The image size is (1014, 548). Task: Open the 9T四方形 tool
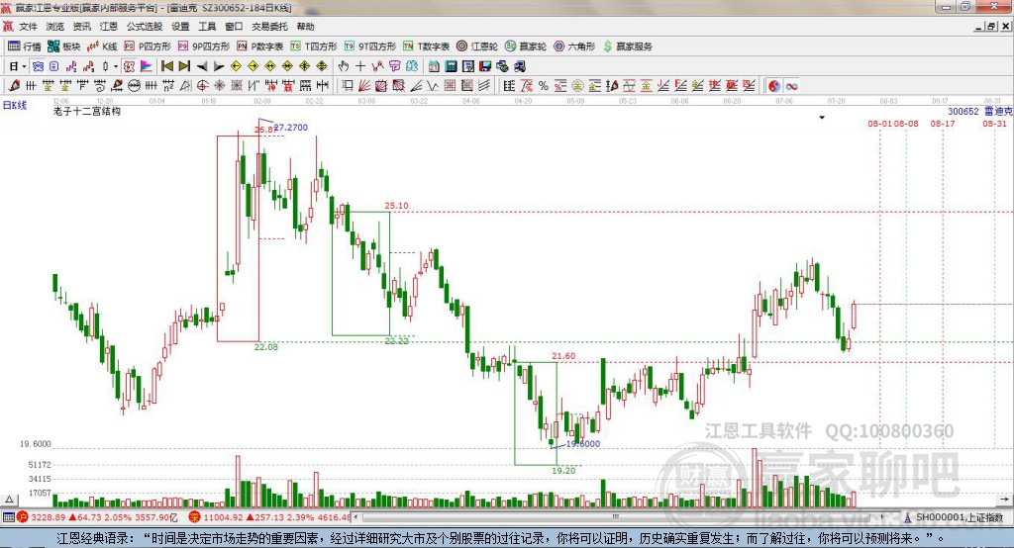[x=369, y=46]
